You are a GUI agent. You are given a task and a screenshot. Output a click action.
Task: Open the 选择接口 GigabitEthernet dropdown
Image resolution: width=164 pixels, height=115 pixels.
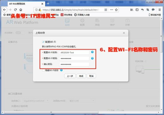[36, 101]
